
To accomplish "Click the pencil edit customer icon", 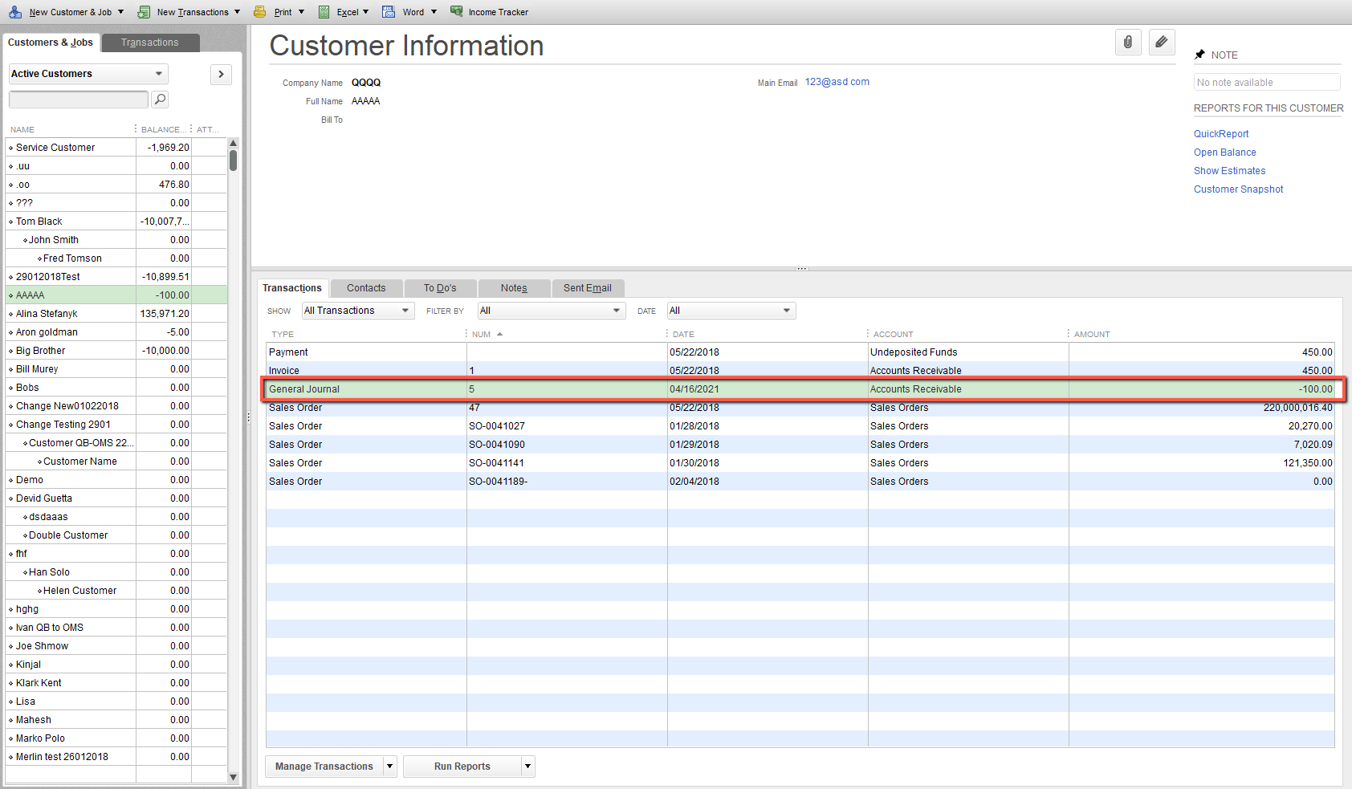I will 1162,43.
